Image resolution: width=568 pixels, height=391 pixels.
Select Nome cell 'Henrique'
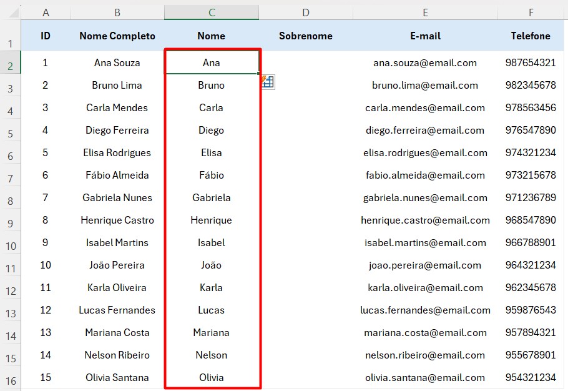click(x=212, y=220)
